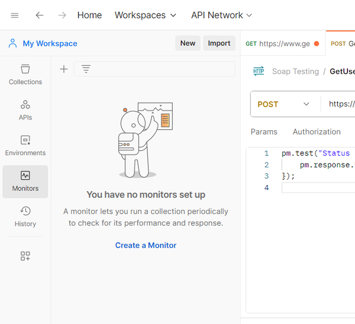Click the pm.response code on line 2
Image resolution: width=355 pixels, height=324 pixels.
(x=327, y=165)
